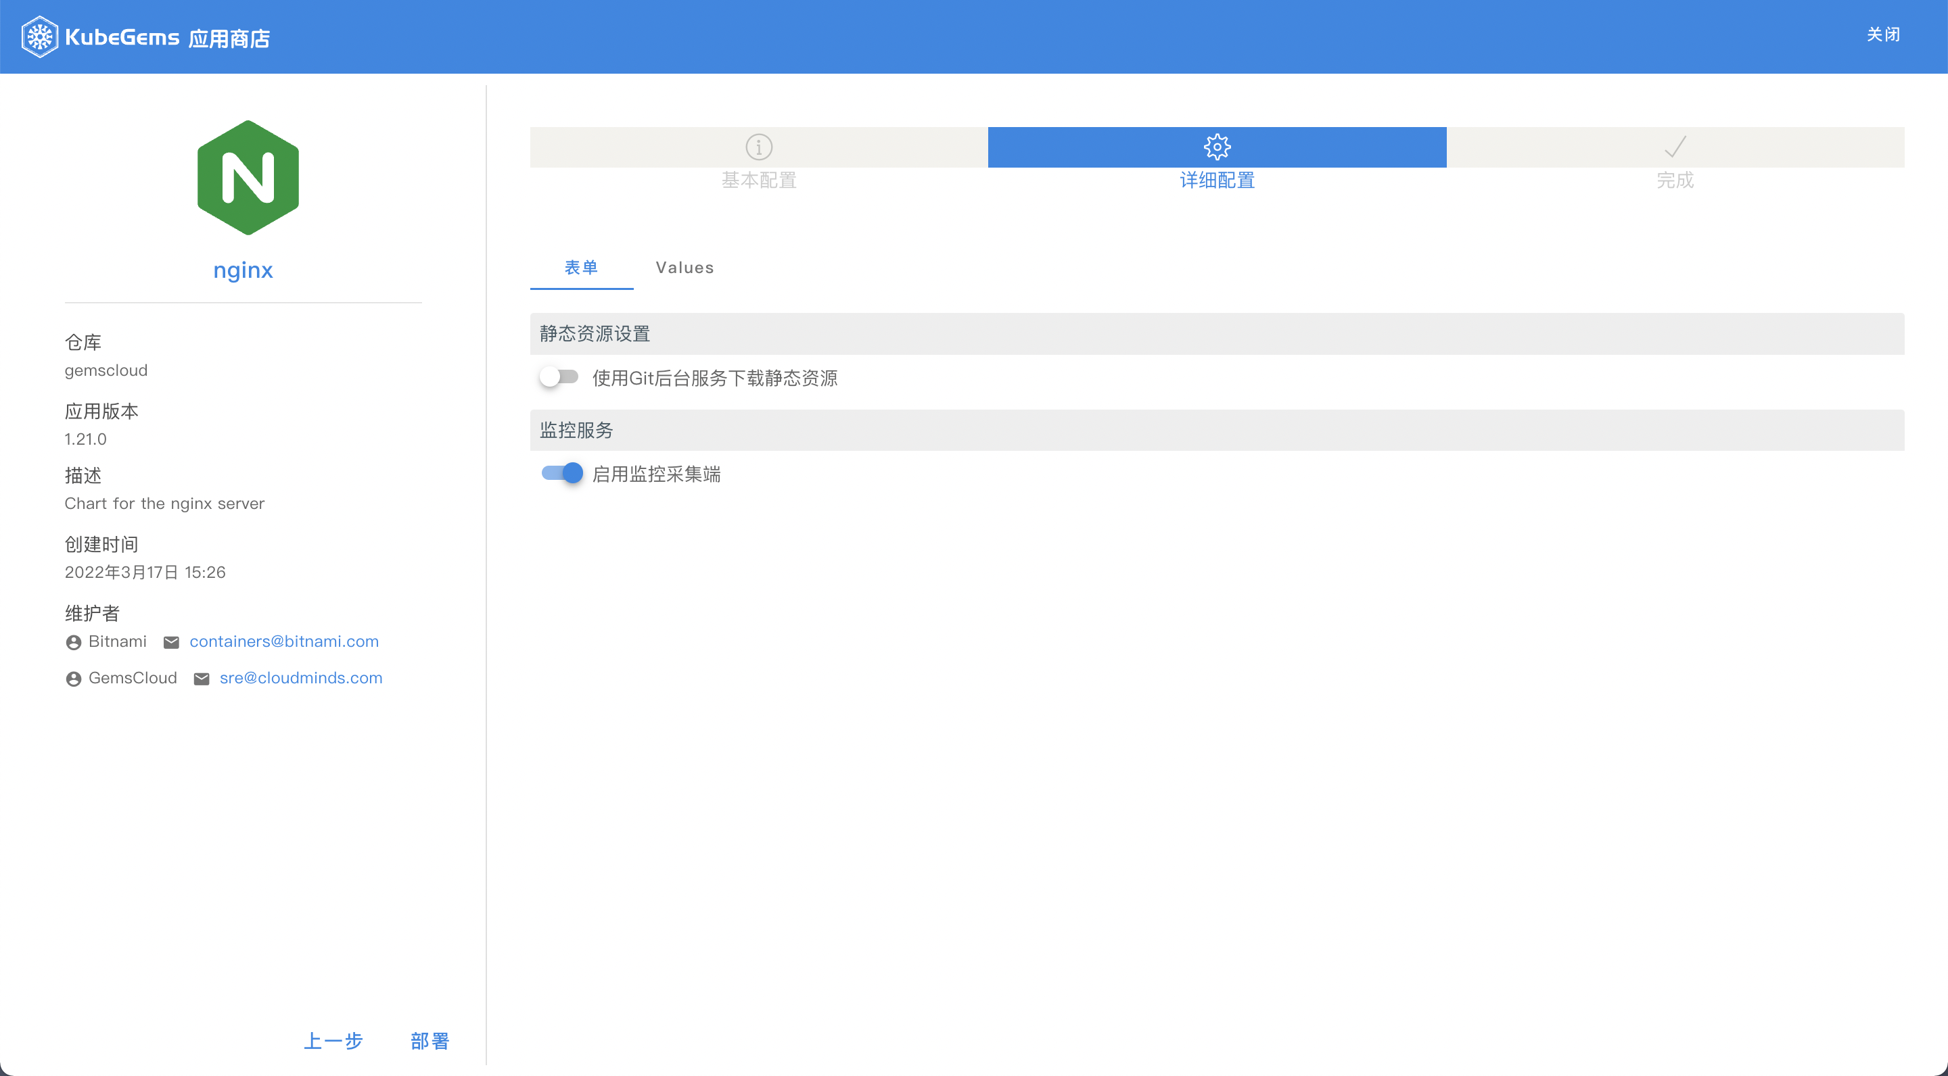
Task: Open containers@bitnami.com email link
Action: coord(283,641)
